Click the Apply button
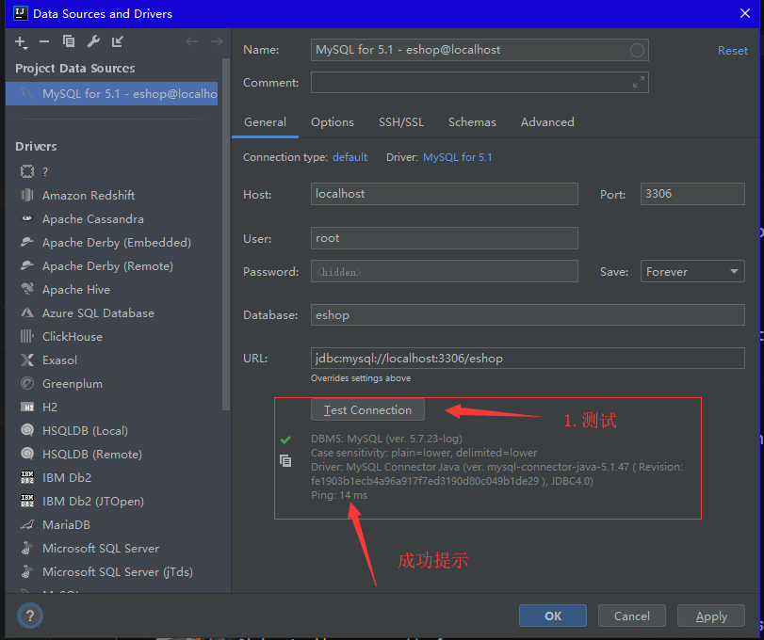Viewport: 764px width, 640px height. click(711, 616)
